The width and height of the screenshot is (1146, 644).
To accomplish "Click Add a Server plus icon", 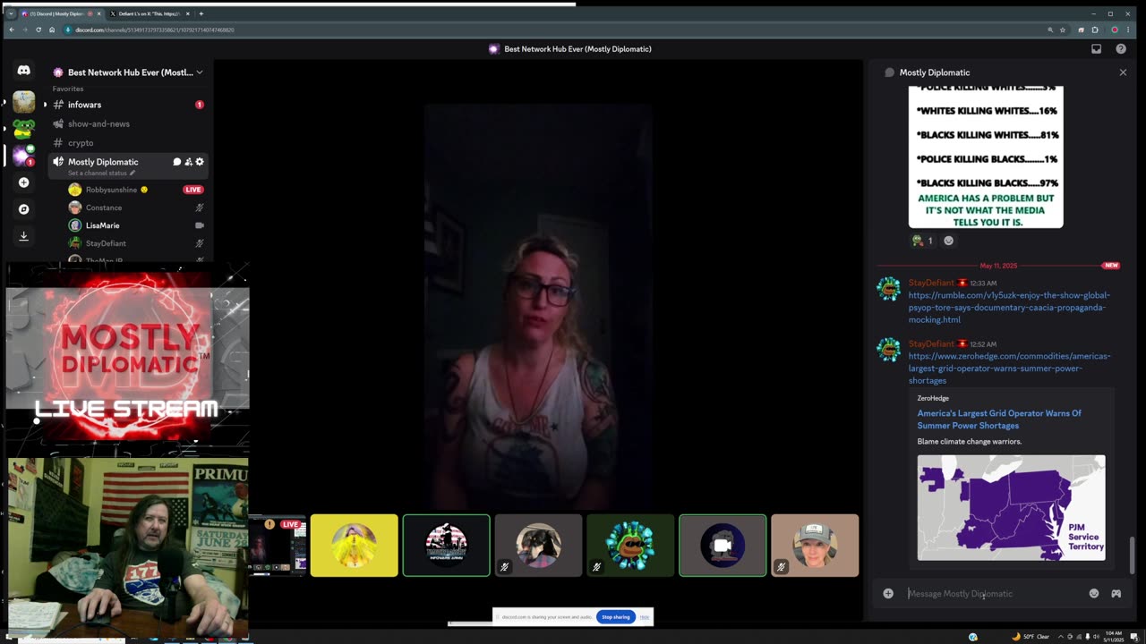I will click(24, 182).
